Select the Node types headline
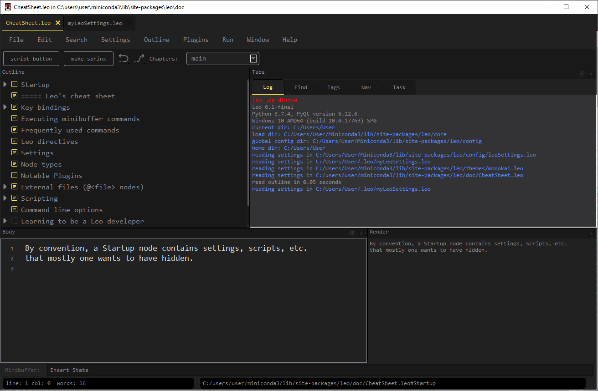The width and height of the screenshot is (598, 391). click(41, 164)
